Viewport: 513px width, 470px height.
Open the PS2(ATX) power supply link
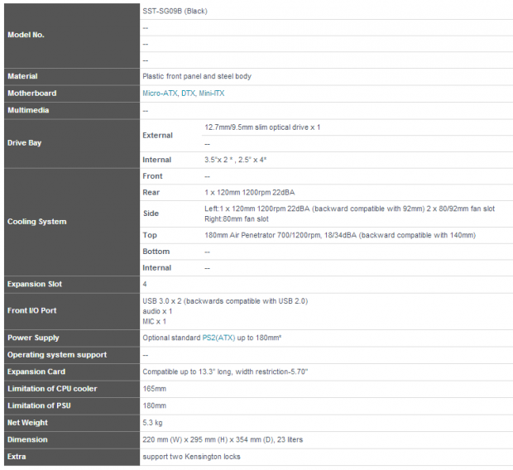click(219, 338)
